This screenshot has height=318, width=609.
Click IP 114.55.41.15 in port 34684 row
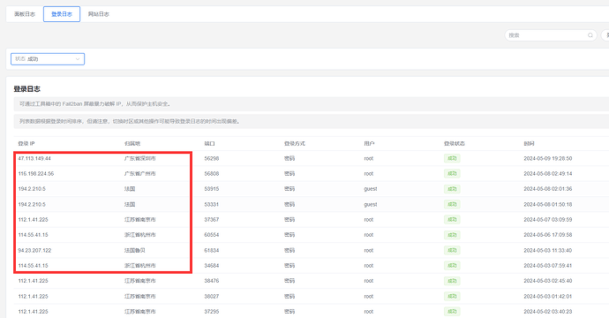coord(33,266)
